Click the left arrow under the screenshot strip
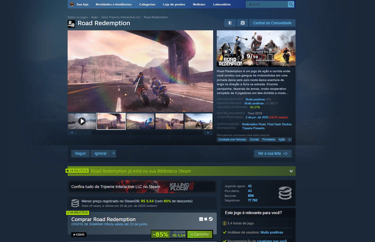Viewport: 375px width, 242px height. click(x=72, y=133)
